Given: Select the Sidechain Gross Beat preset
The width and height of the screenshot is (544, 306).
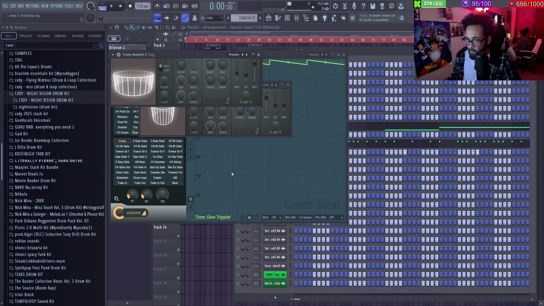Looking at the screenshot, I should click(122, 178).
